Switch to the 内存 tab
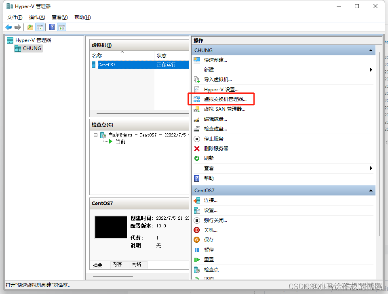This screenshot has height=294, width=388. tap(117, 265)
